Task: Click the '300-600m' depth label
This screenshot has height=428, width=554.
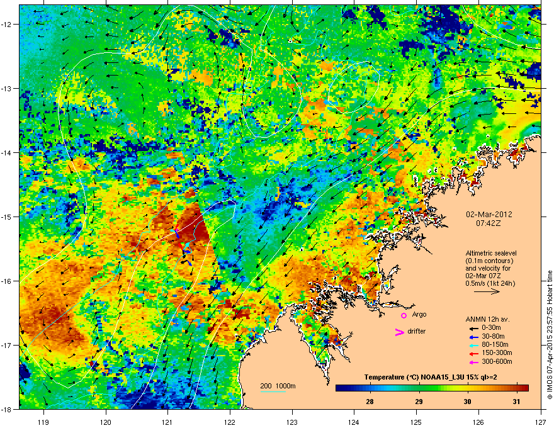Action: tap(497, 362)
